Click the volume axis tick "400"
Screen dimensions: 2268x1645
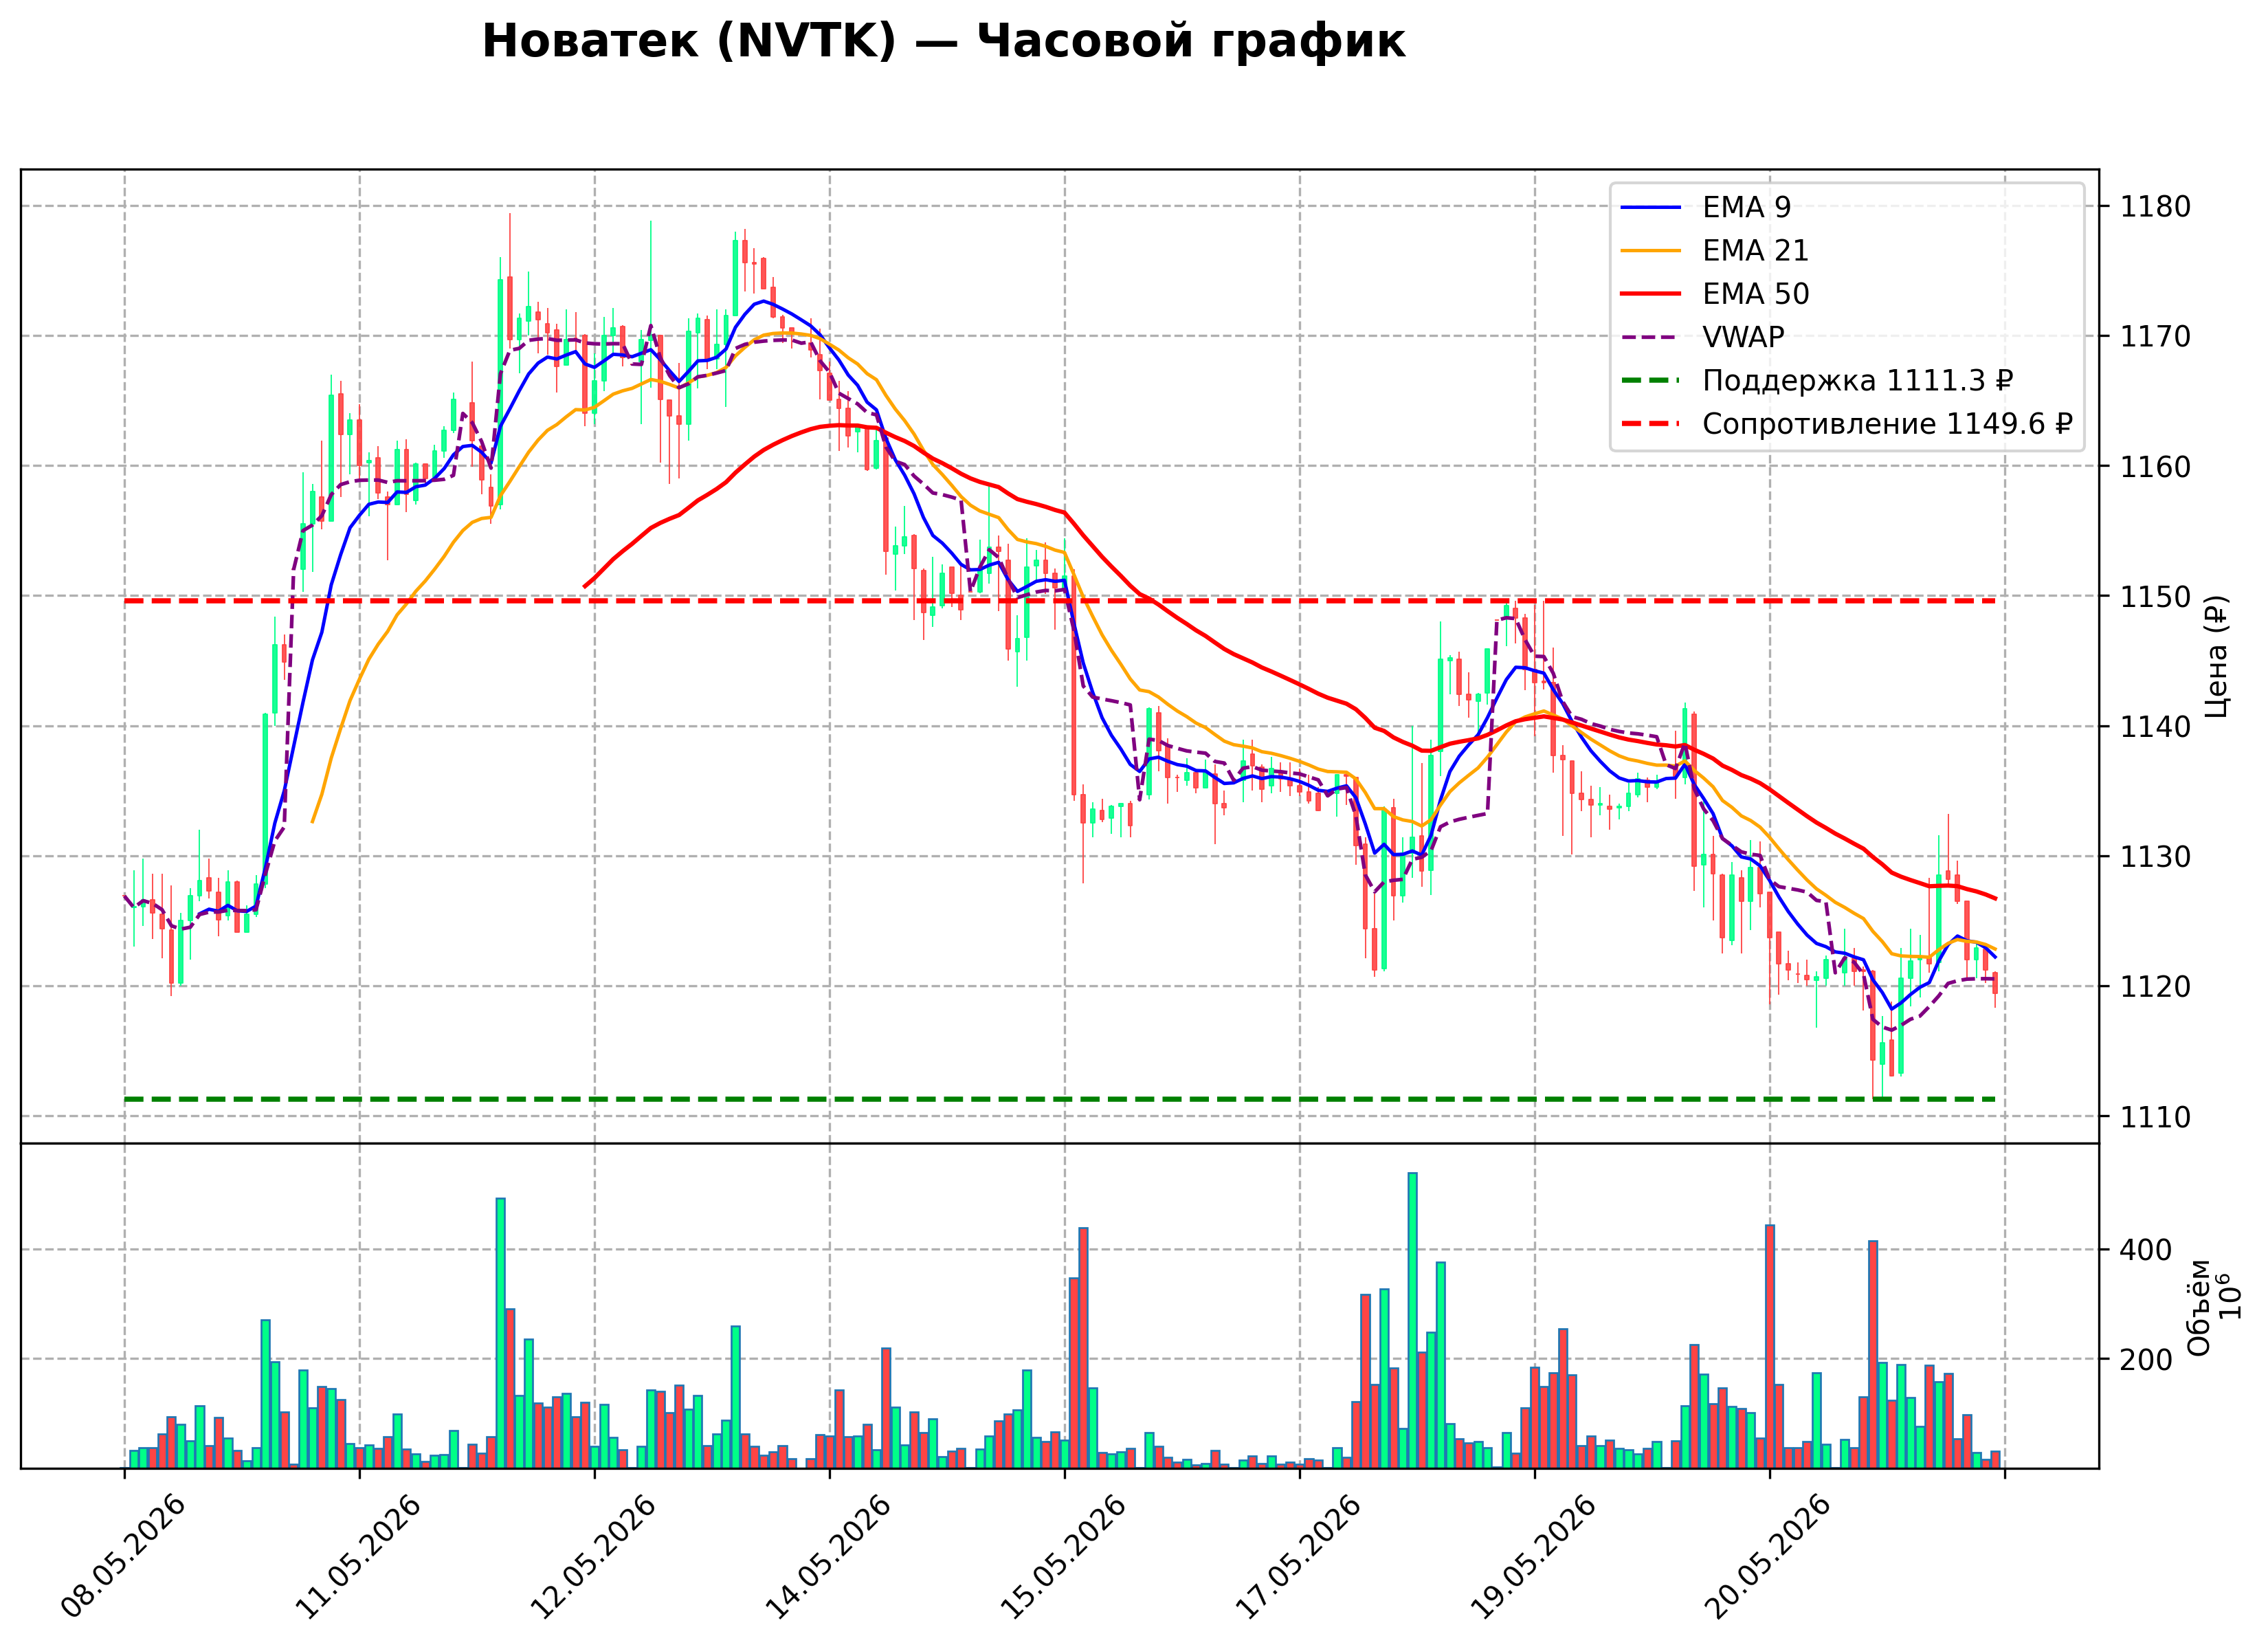[2146, 1250]
